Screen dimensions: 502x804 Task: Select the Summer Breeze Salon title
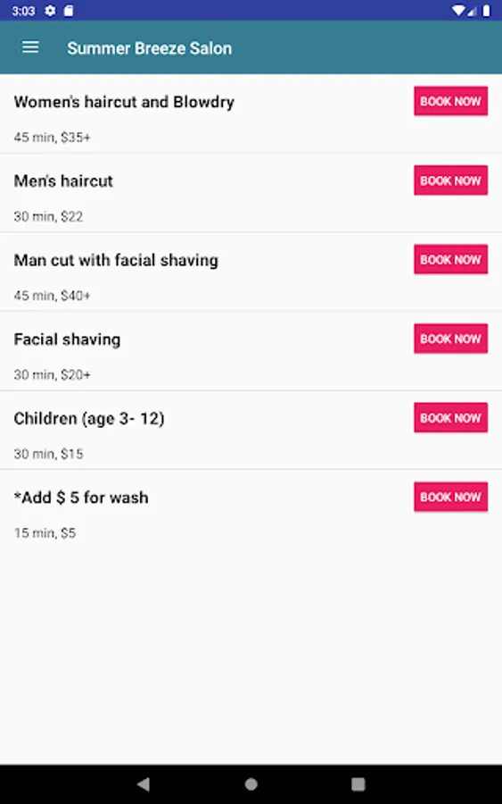(x=150, y=48)
